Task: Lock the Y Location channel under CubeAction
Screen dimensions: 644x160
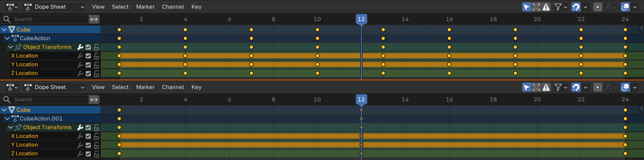Action: point(96,64)
